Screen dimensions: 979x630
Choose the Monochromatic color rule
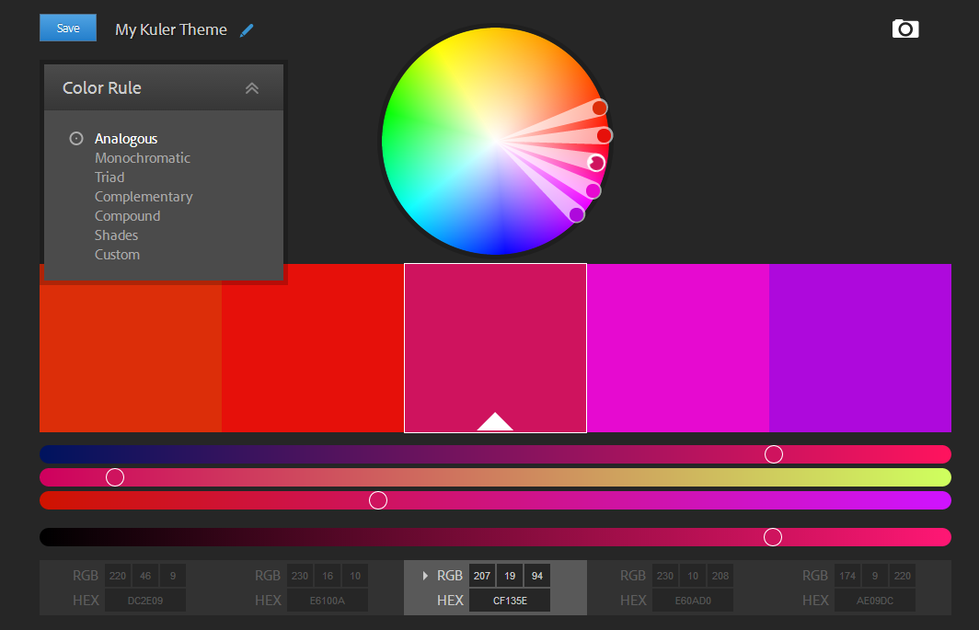(x=143, y=158)
